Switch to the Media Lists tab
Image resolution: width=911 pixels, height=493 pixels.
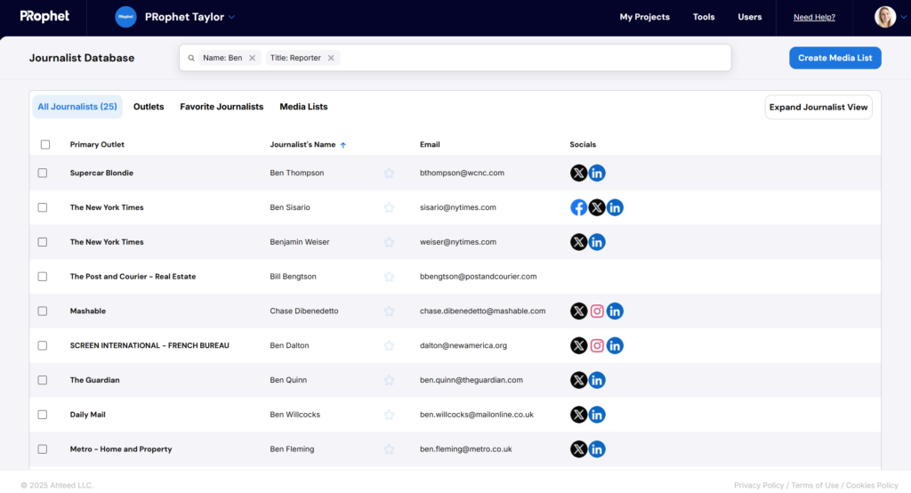(x=303, y=107)
